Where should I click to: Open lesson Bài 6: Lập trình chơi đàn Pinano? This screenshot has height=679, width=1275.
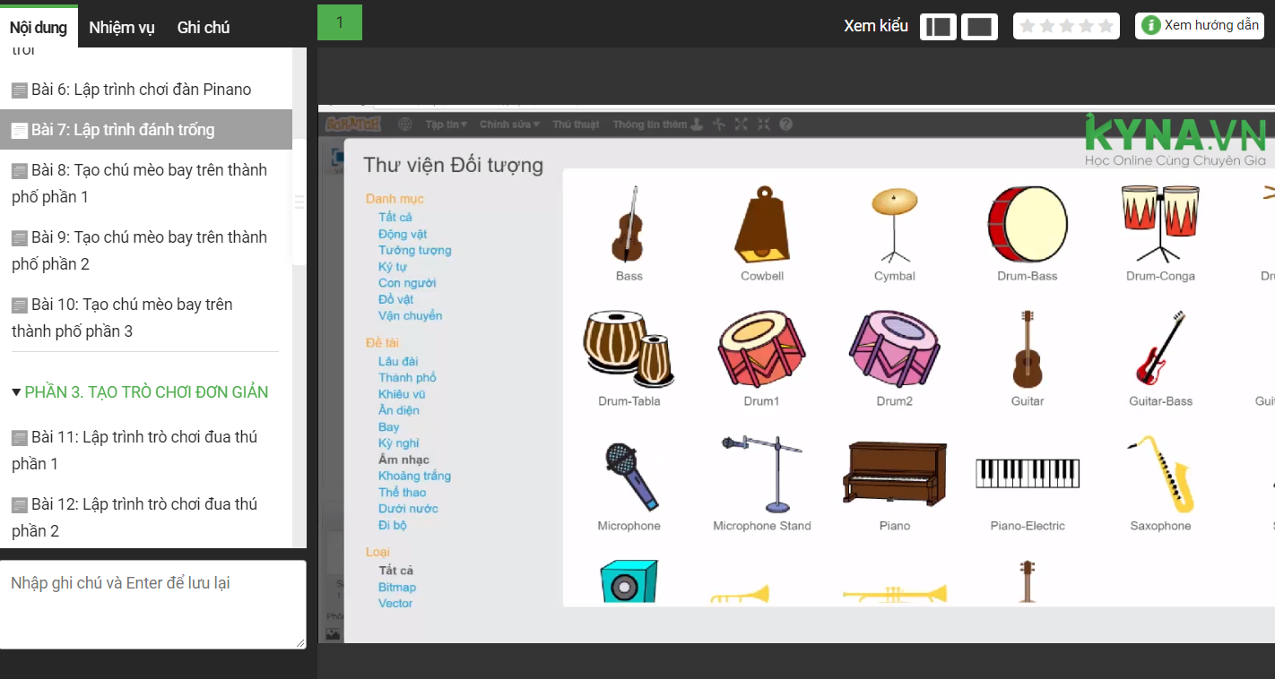point(141,90)
